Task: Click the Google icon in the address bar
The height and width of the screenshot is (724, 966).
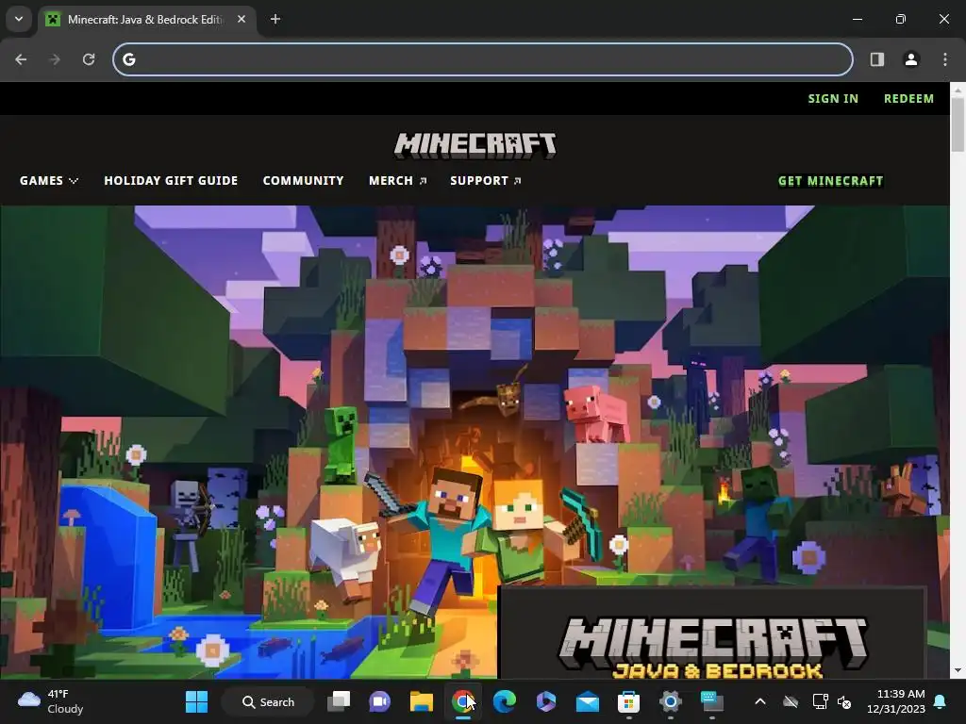Action: [128, 59]
